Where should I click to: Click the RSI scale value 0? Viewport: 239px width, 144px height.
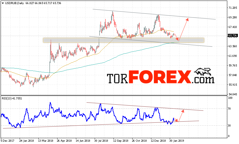pyautogui.click(x=229, y=136)
